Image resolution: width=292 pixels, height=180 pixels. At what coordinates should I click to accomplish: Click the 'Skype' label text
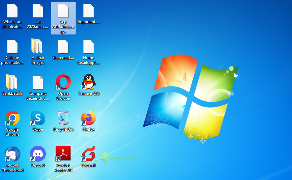click(x=38, y=129)
